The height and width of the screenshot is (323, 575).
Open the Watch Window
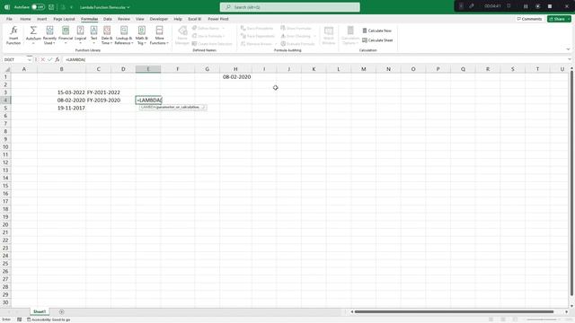point(329,35)
